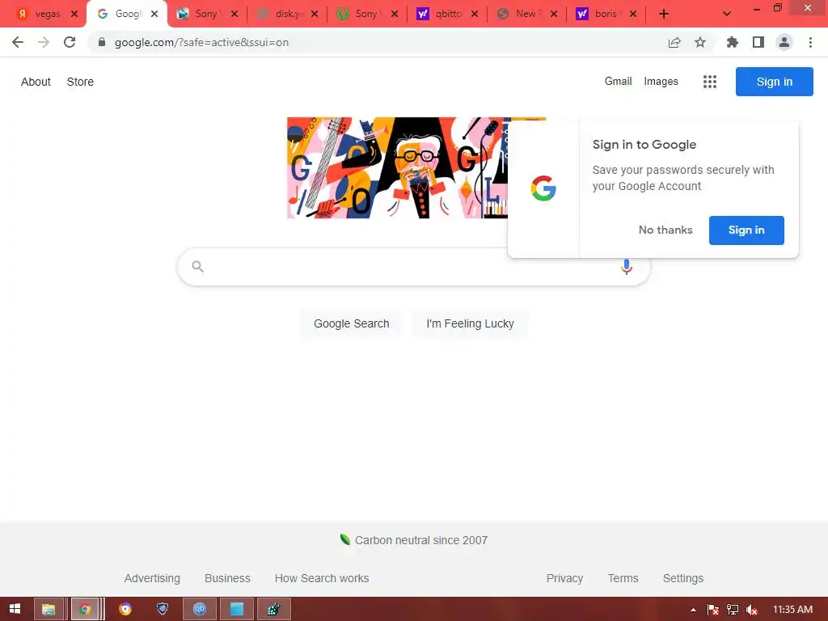Open the Chrome three-dot menu
Image resolution: width=828 pixels, height=621 pixels.
pyautogui.click(x=810, y=42)
